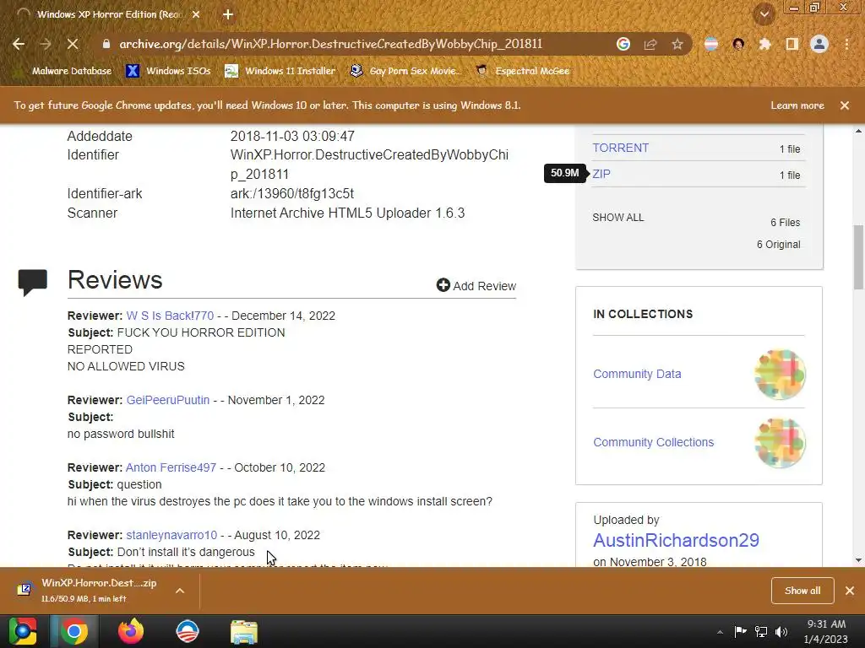This screenshot has height=648, width=865.
Task: Open reviewer W S Is Back!770 profile
Action: [x=170, y=316]
